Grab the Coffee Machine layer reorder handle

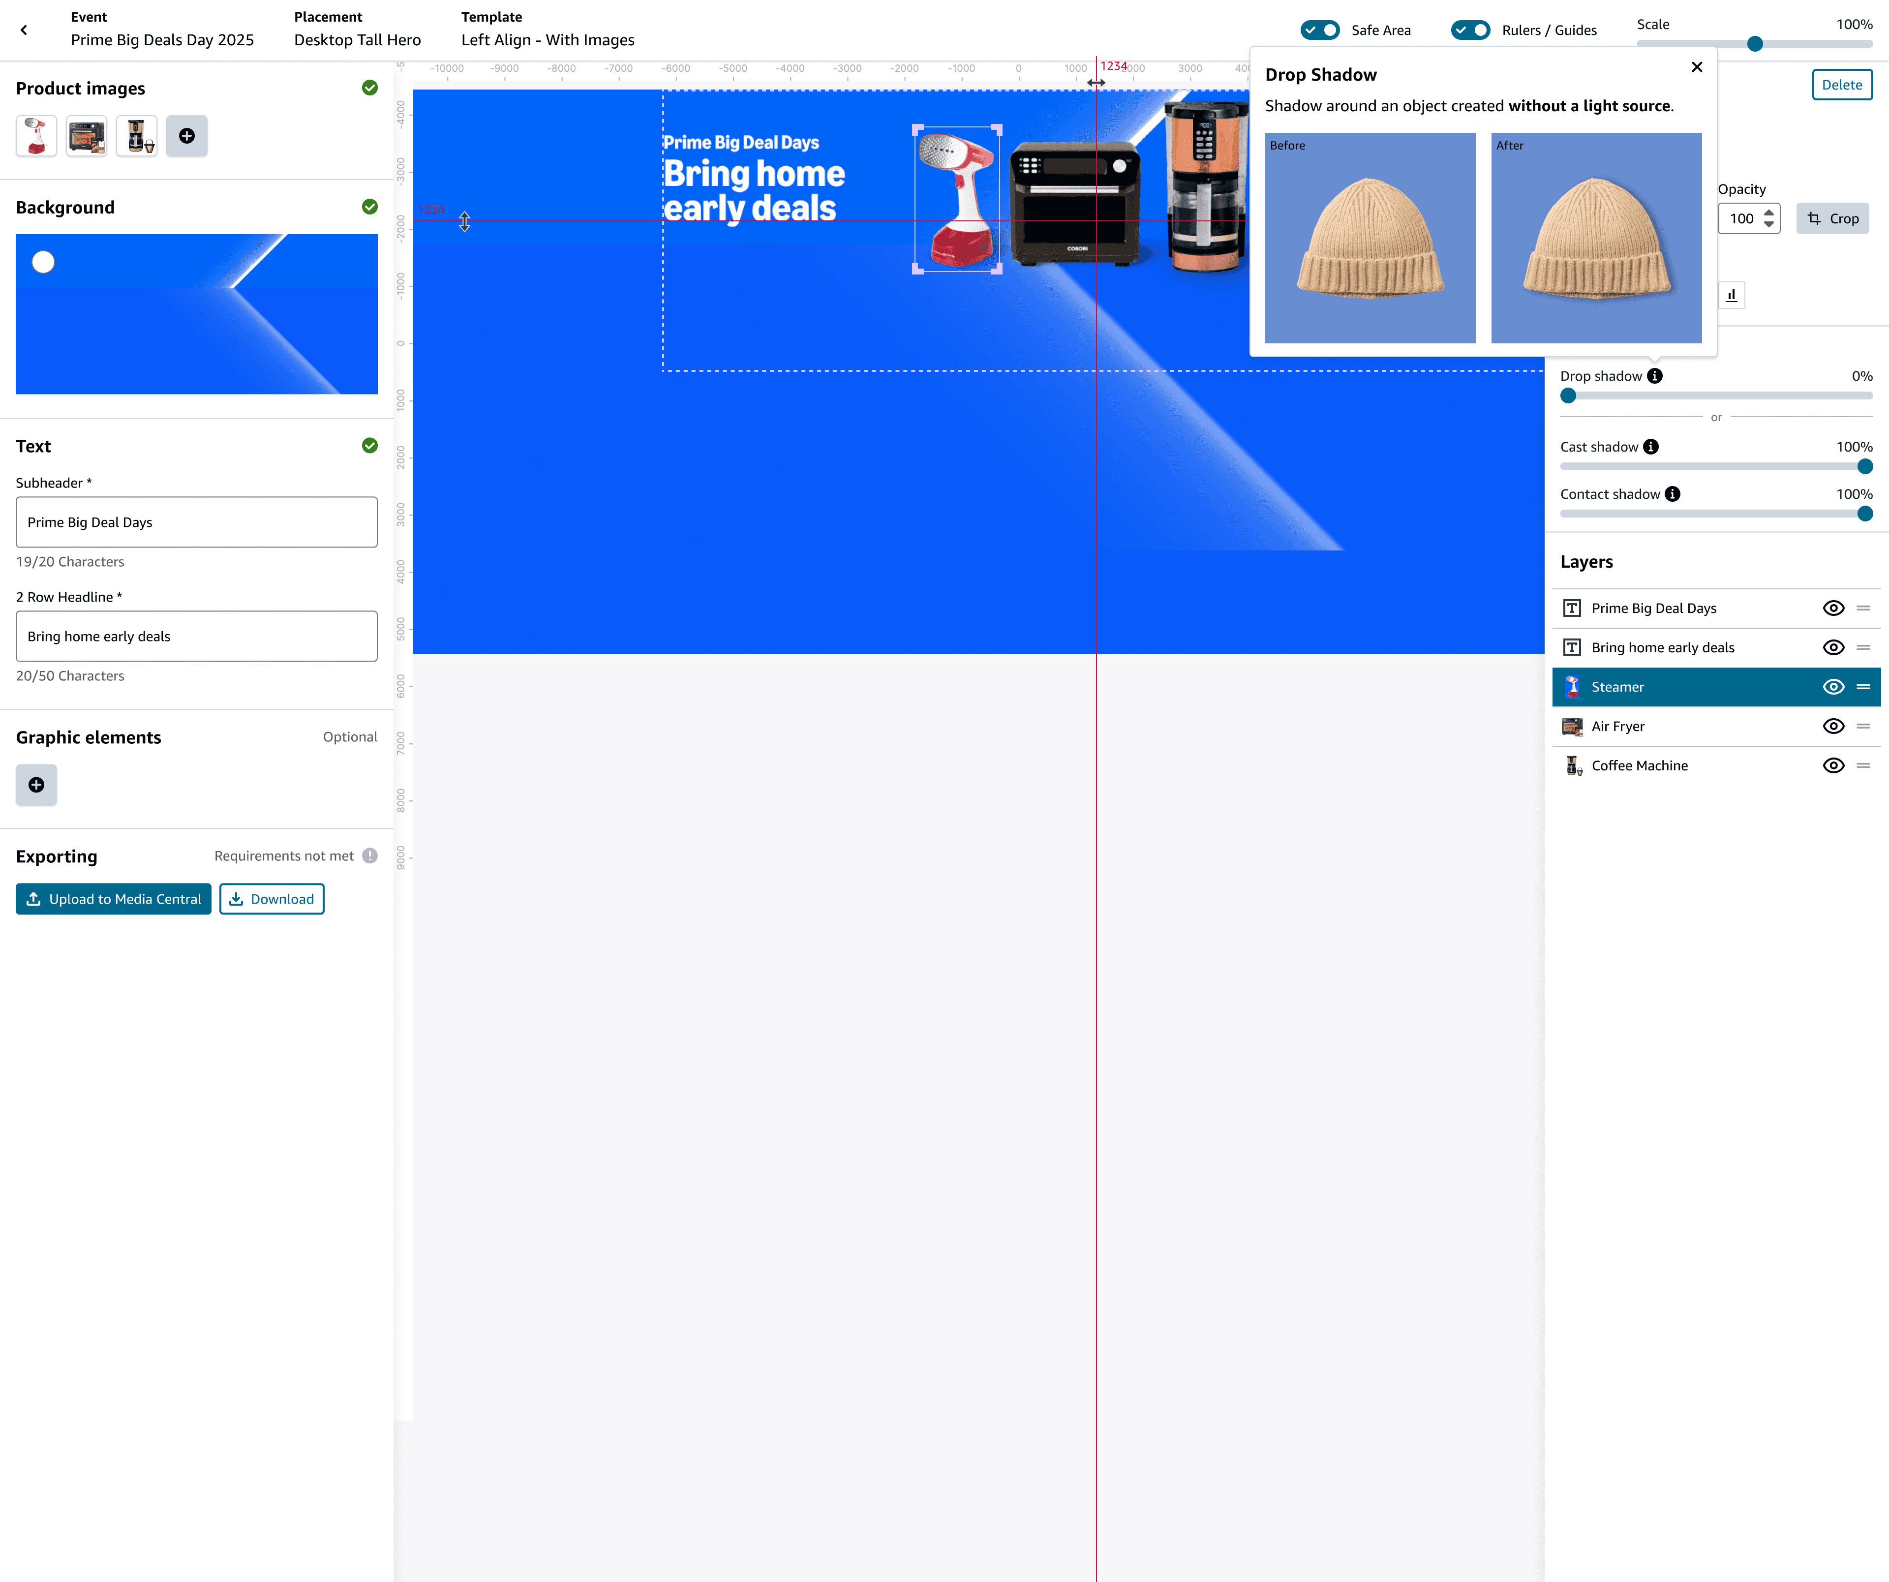[1863, 765]
